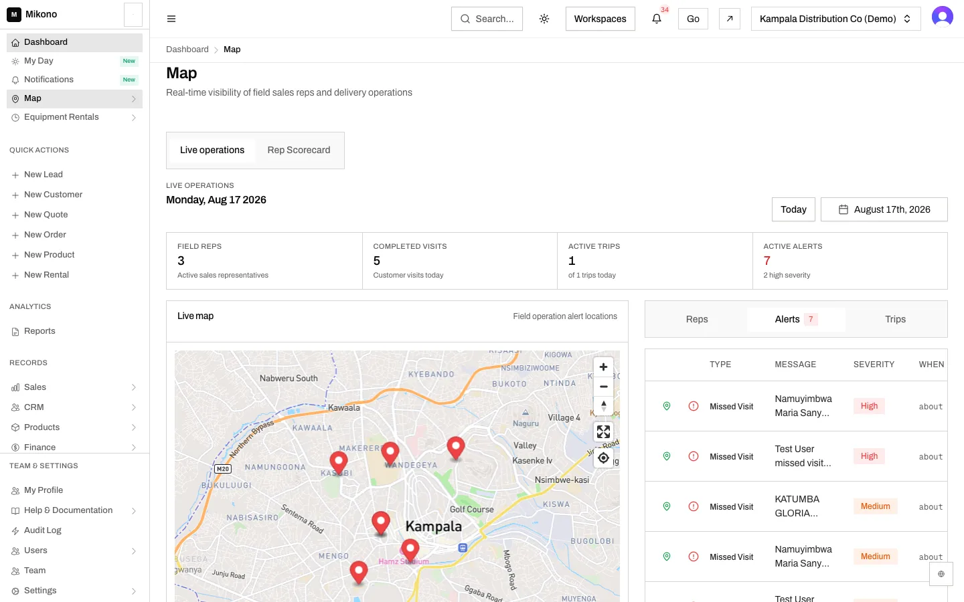Click the floating globe button
Screen dimensions: 964x602
coord(941,574)
